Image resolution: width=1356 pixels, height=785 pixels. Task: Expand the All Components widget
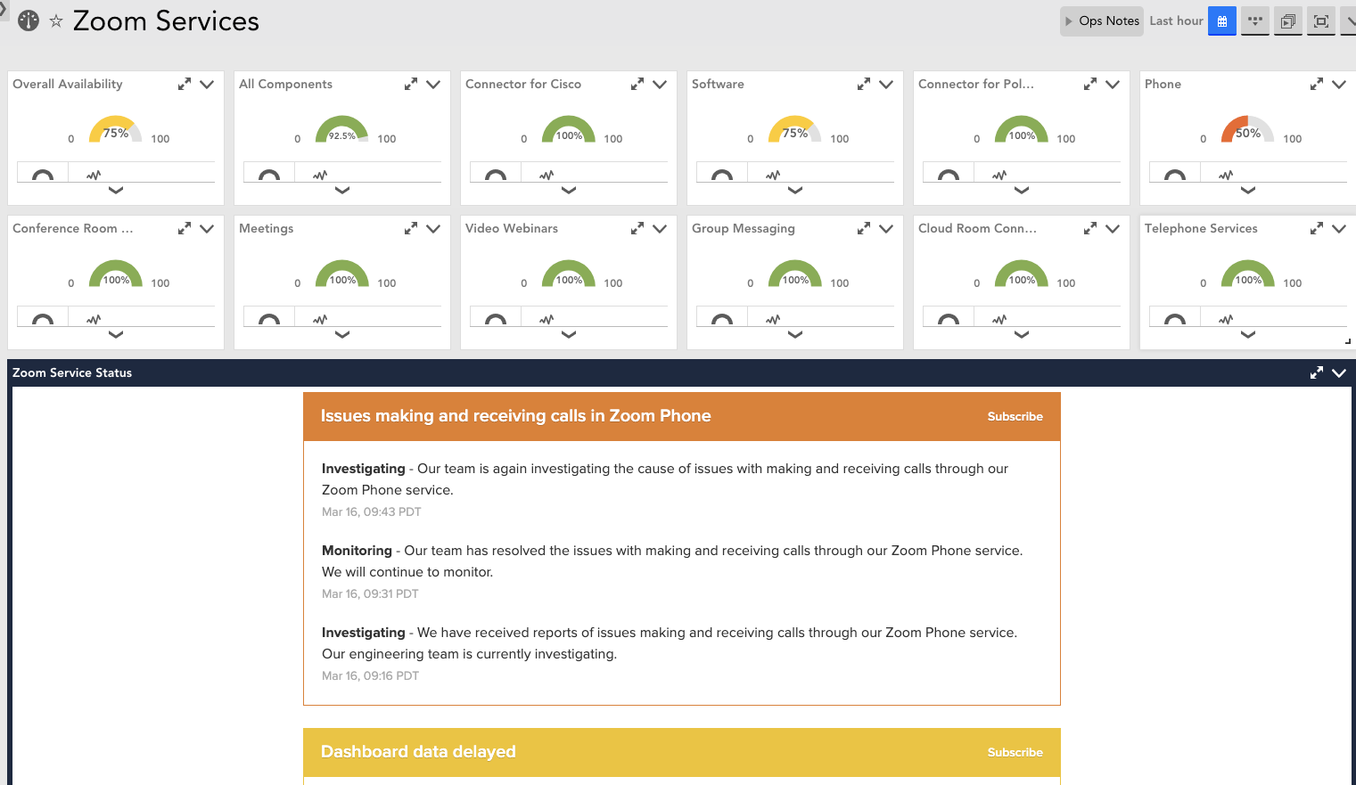coord(411,84)
